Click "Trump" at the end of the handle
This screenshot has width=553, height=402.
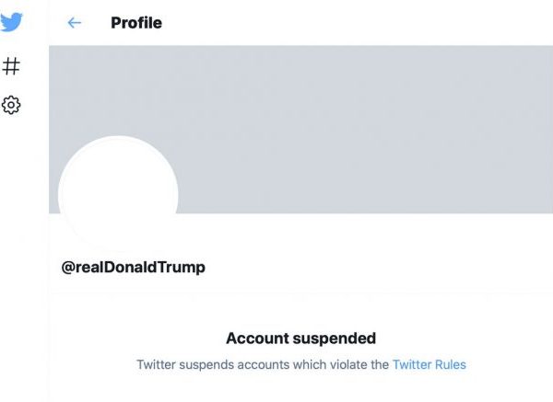coord(183,268)
